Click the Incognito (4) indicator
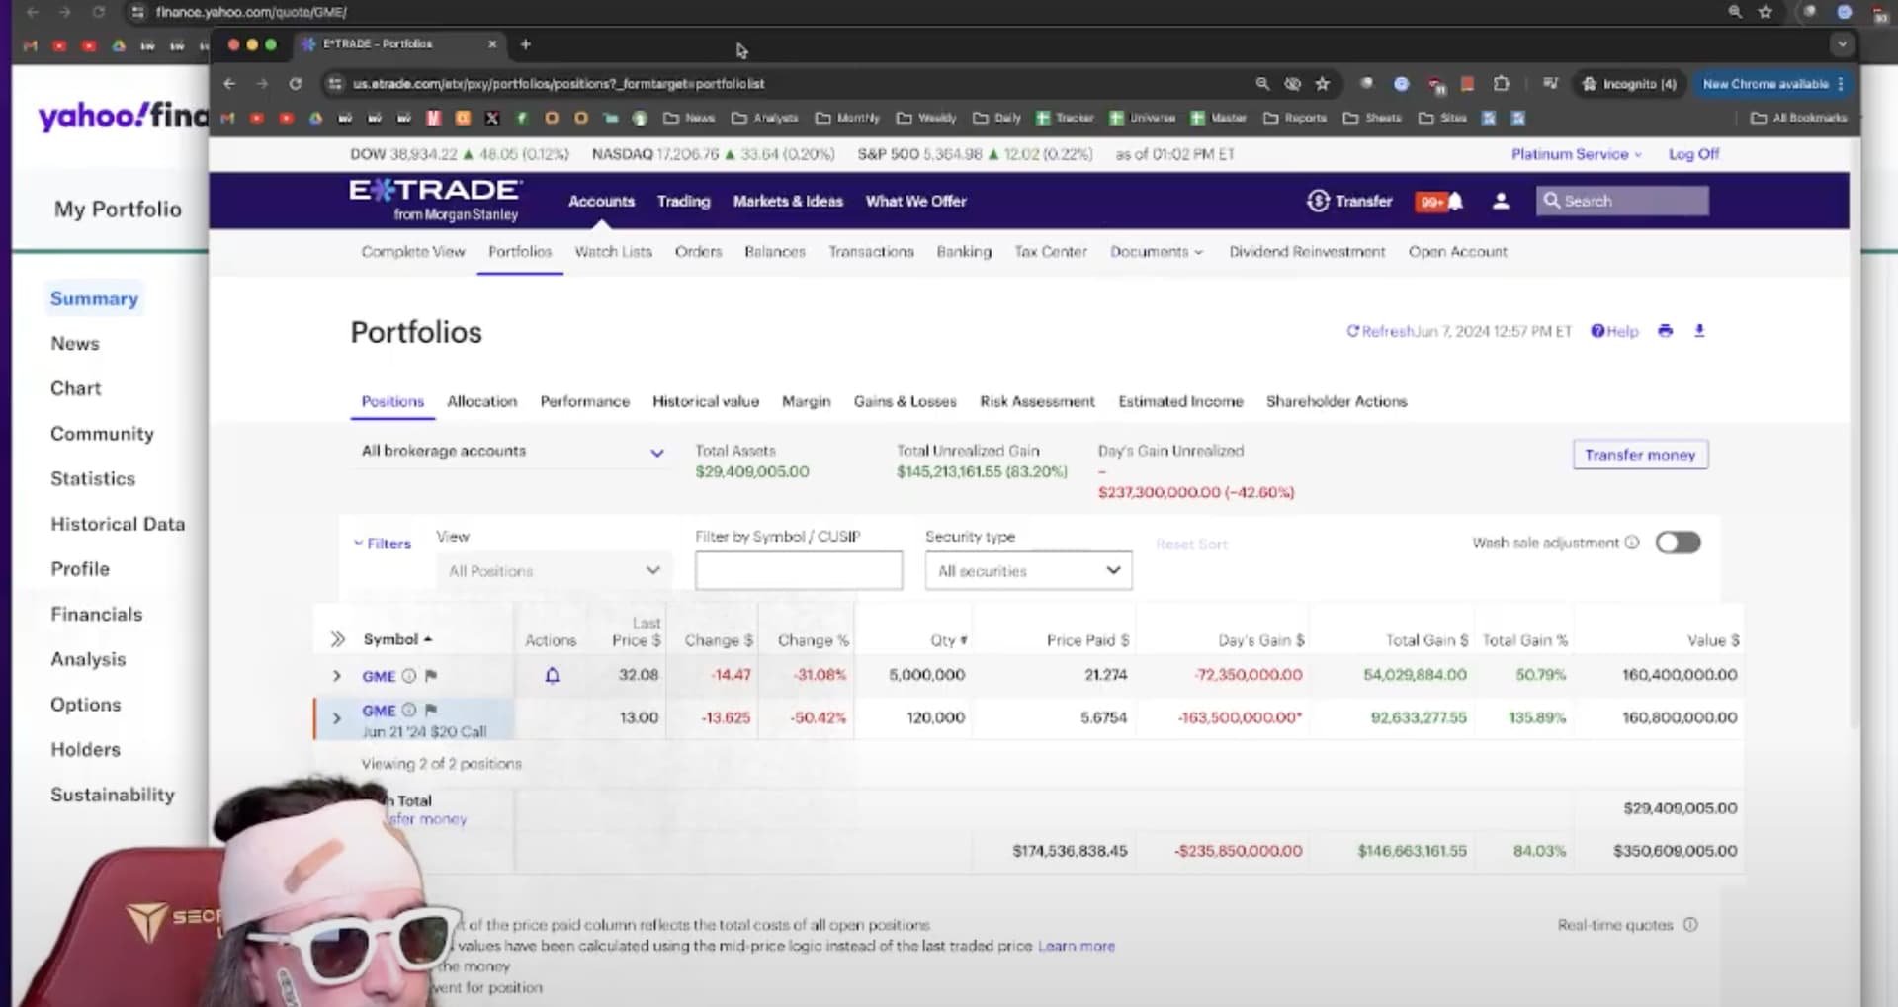This screenshot has width=1898, height=1007. click(x=1629, y=84)
